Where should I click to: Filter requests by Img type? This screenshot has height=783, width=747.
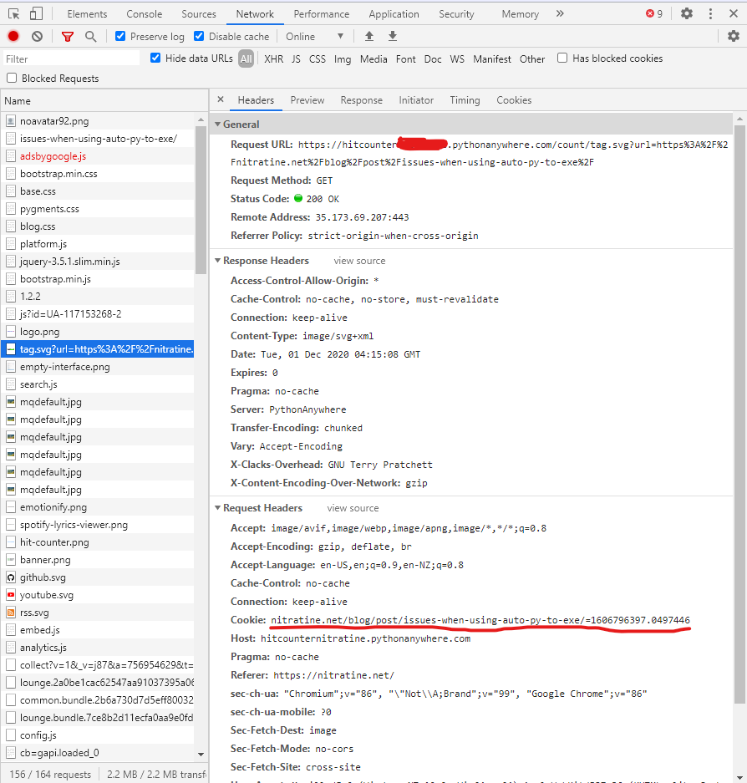click(x=343, y=59)
